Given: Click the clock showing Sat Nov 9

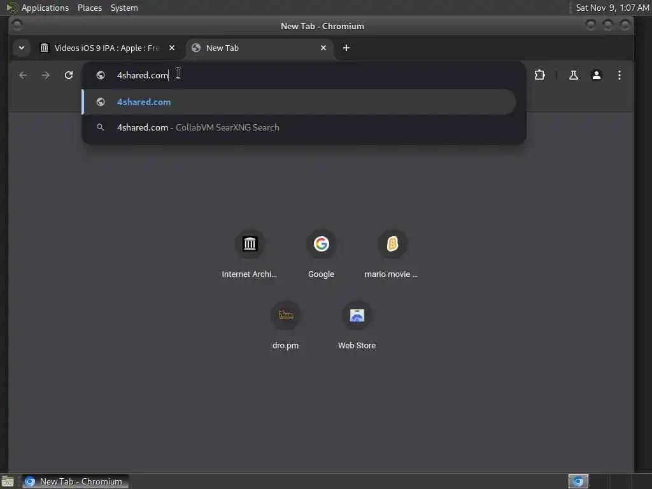Looking at the screenshot, I should (612, 8).
